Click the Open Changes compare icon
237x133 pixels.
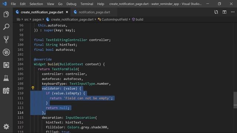point(216,12)
